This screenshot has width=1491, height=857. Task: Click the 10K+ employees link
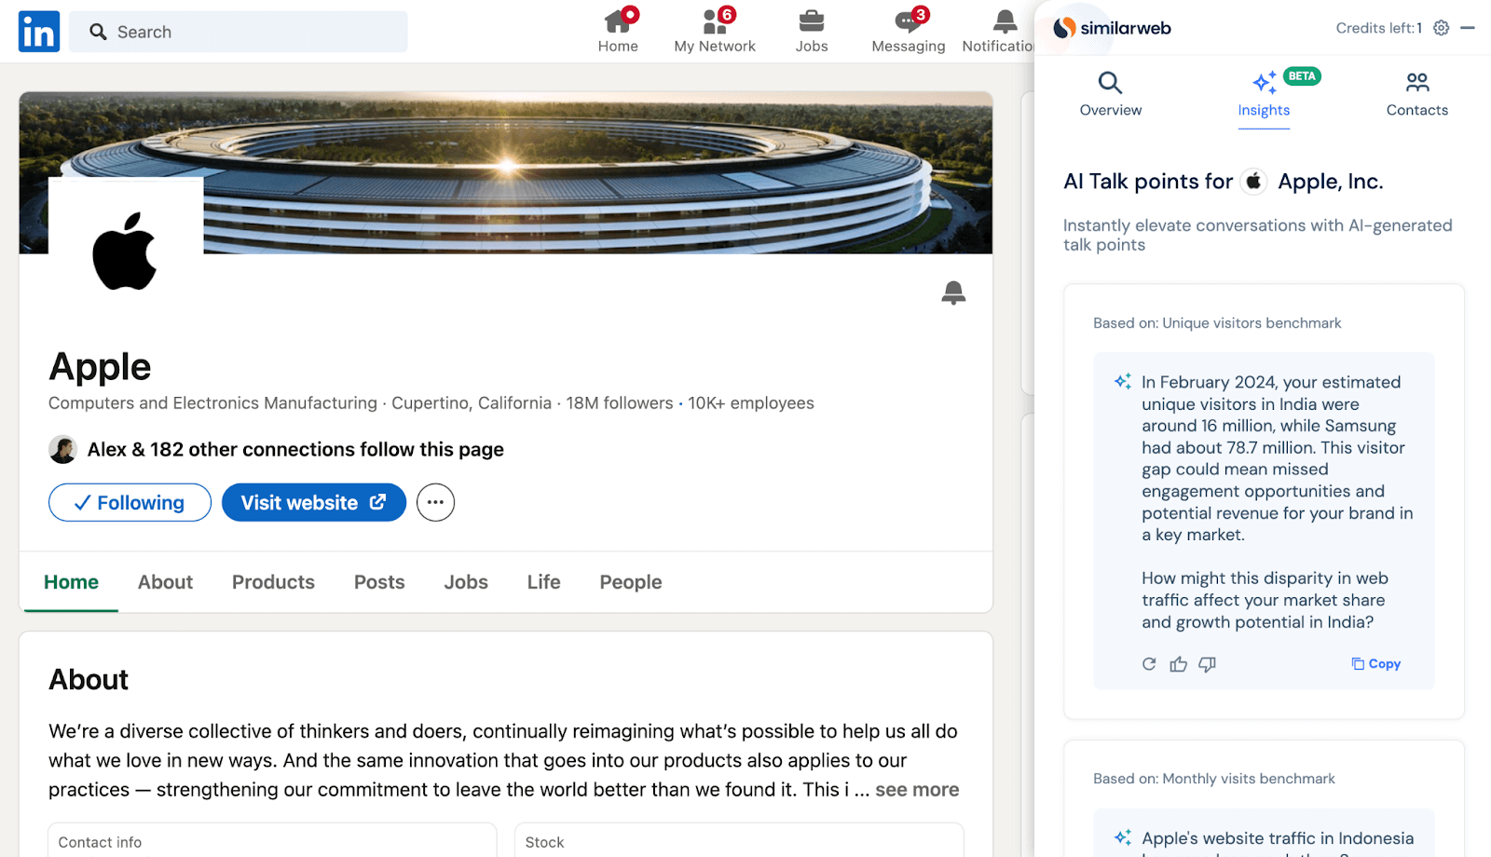(x=751, y=403)
